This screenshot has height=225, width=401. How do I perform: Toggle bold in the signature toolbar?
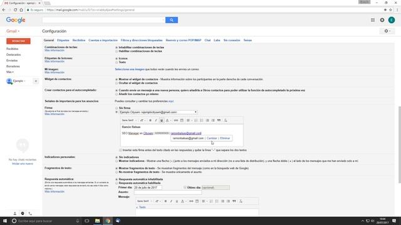[150, 120]
